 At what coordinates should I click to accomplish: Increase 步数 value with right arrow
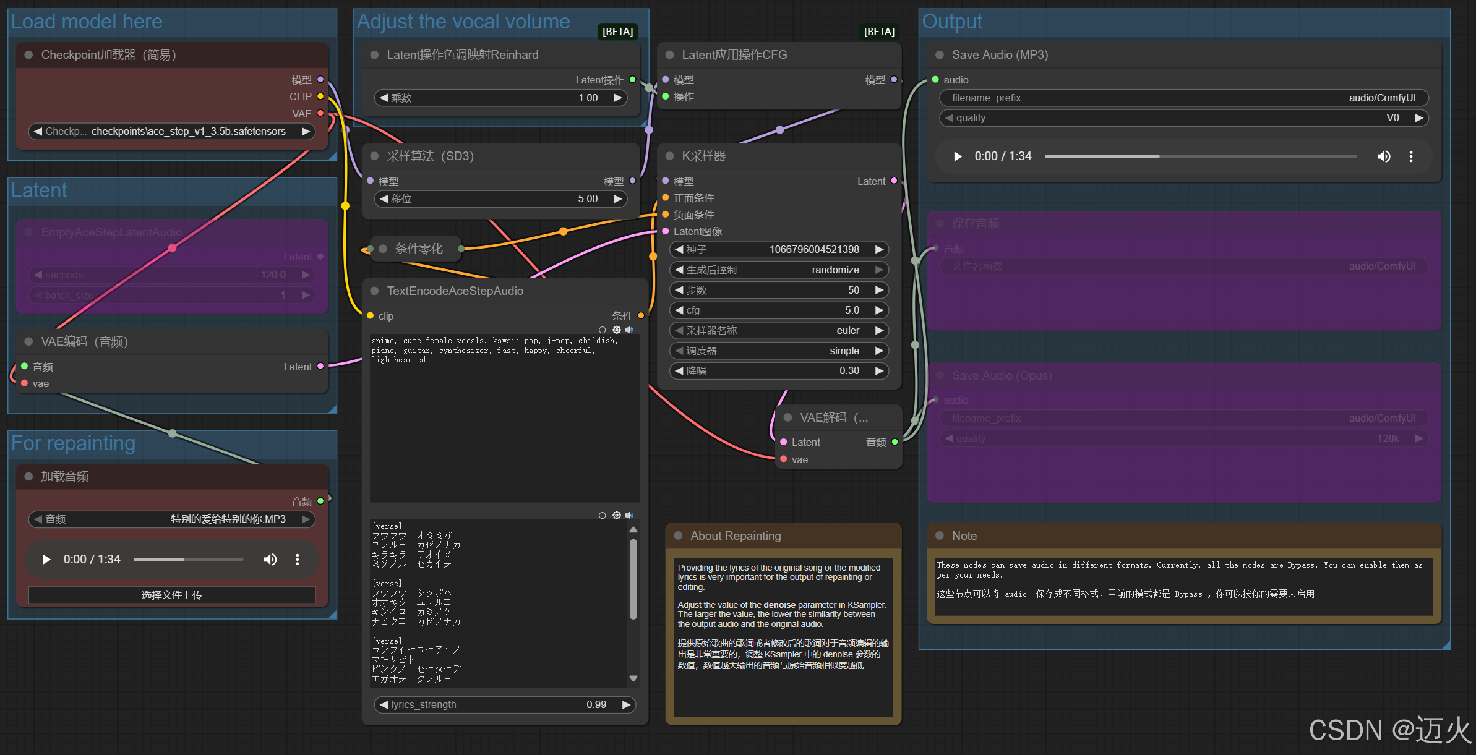coord(879,290)
